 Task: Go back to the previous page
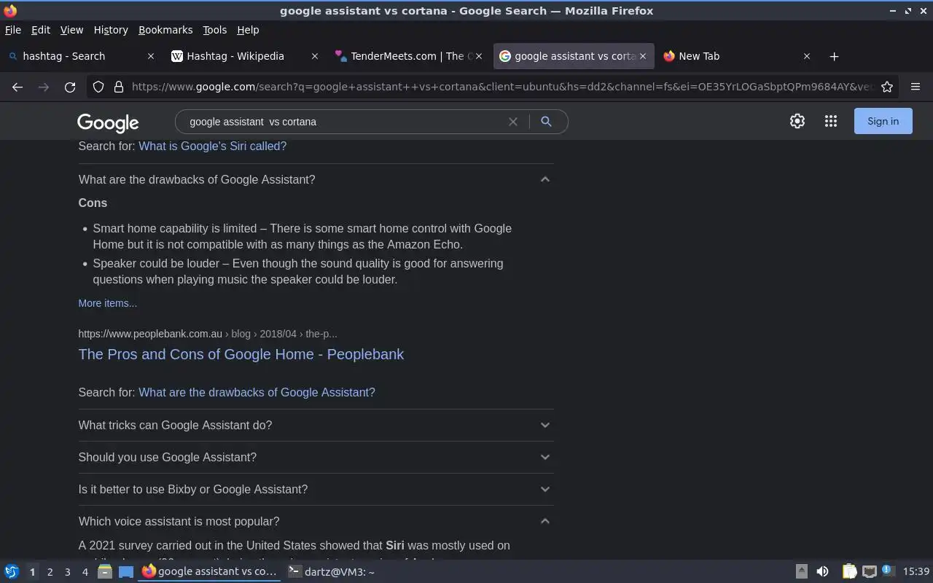pyautogui.click(x=17, y=87)
